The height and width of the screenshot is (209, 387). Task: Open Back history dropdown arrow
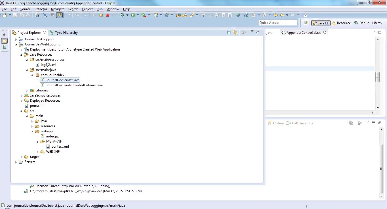(287, 15)
